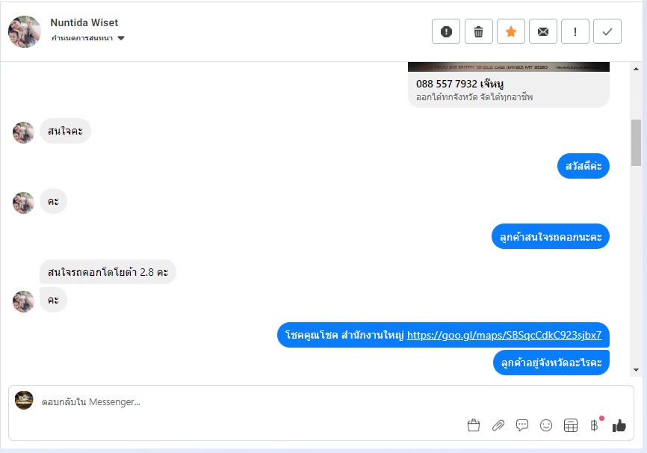
Task: Mark conversation done with checkmark
Action: tap(607, 31)
